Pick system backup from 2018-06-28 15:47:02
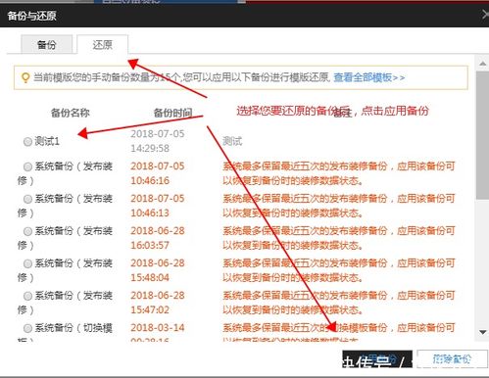The width and height of the screenshot is (489, 378). coord(27,296)
